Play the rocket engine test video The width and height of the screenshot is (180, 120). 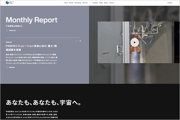coord(135,42)
